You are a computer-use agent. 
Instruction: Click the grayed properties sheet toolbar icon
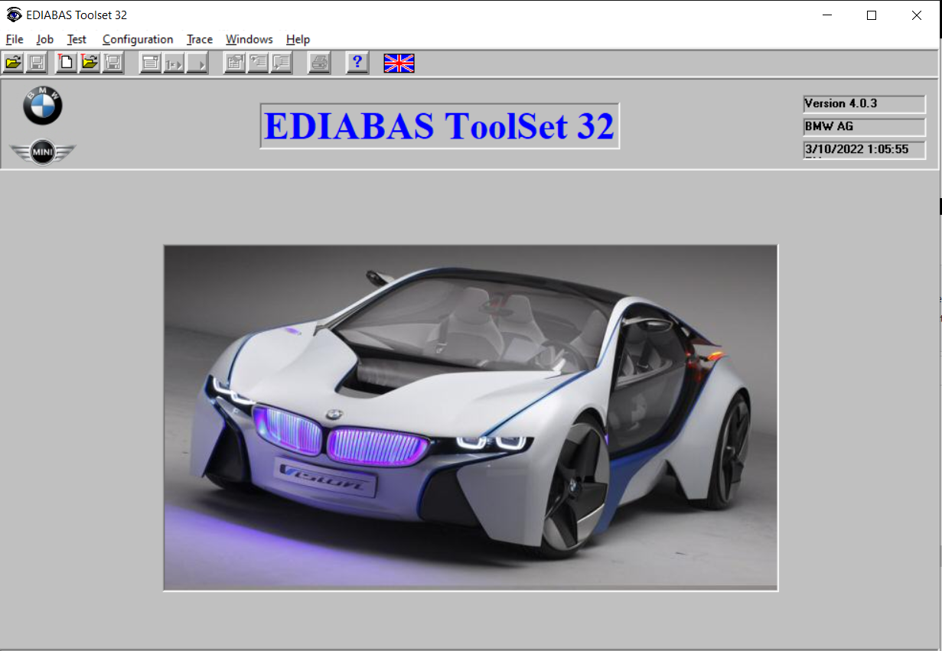[x=234, y=63]
